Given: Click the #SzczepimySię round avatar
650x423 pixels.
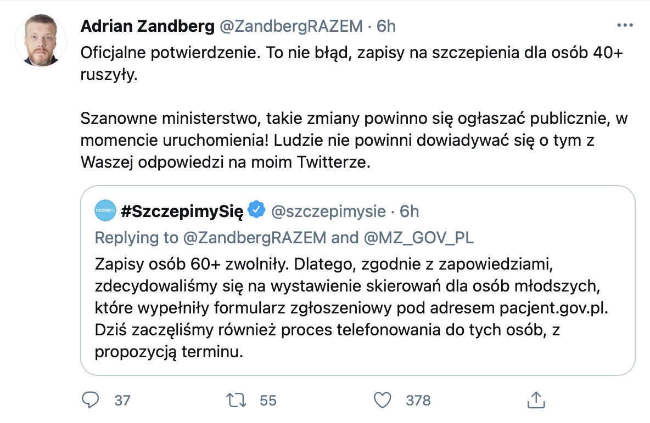Looking at the screenshot, I should (x=105, y=211).
